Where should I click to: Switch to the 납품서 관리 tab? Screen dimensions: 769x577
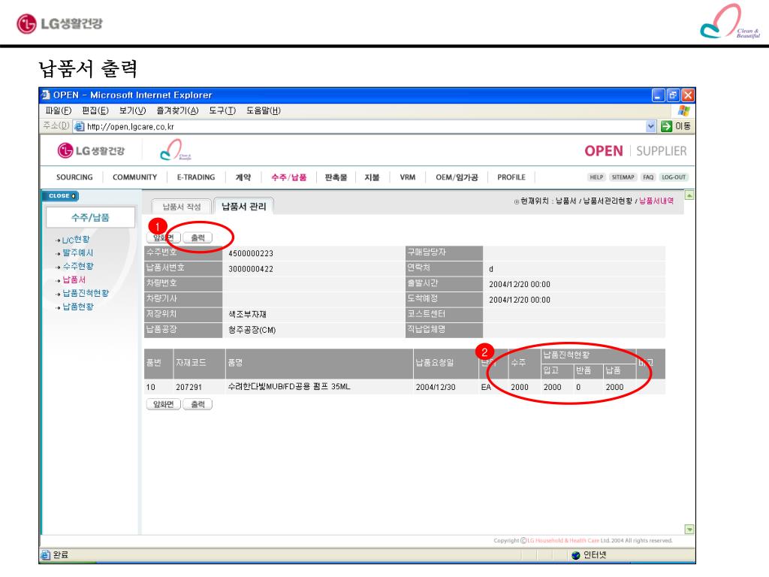(x=244, y=206)
